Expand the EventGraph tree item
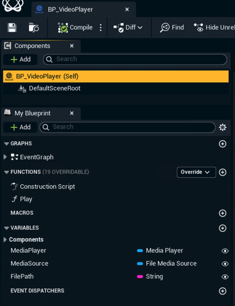The height and width of the screenshot is (306, 235). coord(5,157)
